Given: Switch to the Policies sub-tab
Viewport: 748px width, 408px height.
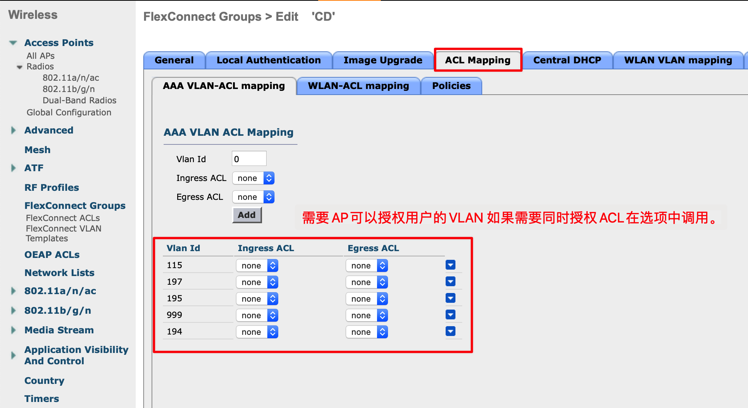Looking at the screenshot, I should coord(451,86).
